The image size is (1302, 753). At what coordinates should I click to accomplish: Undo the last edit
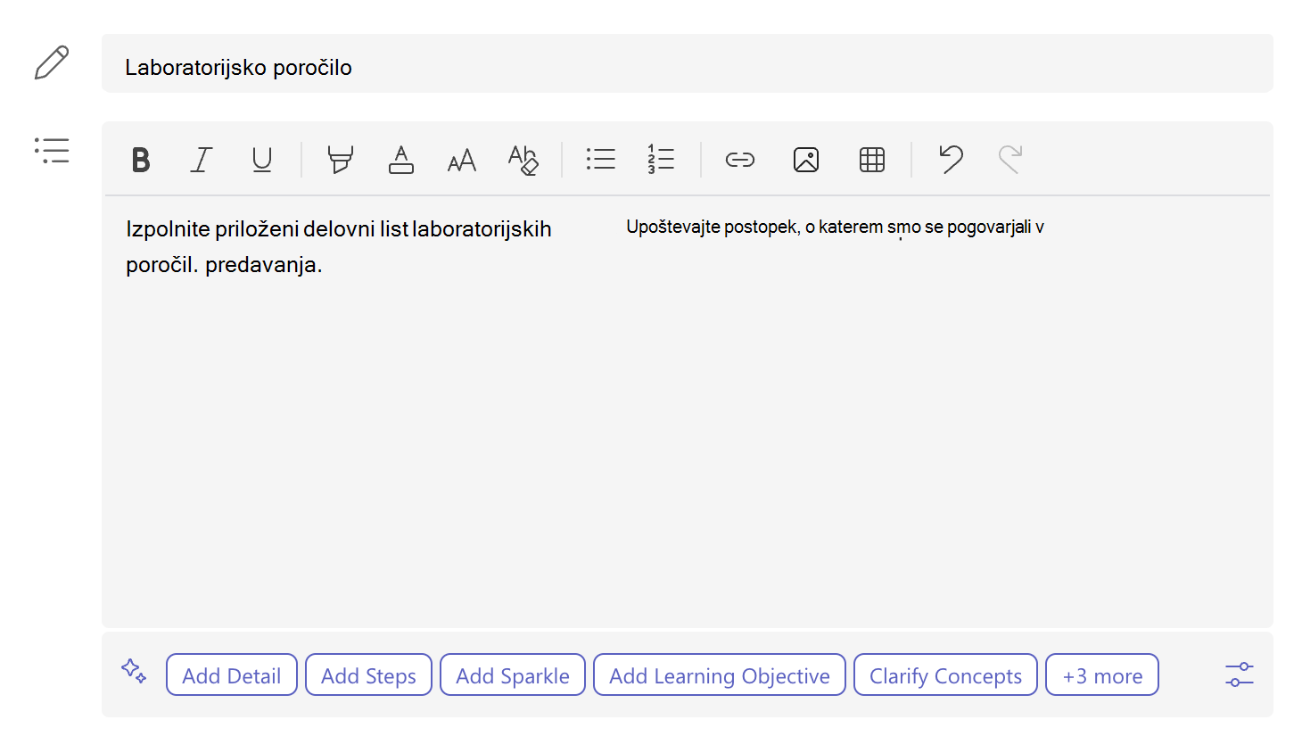pos(951,160)
